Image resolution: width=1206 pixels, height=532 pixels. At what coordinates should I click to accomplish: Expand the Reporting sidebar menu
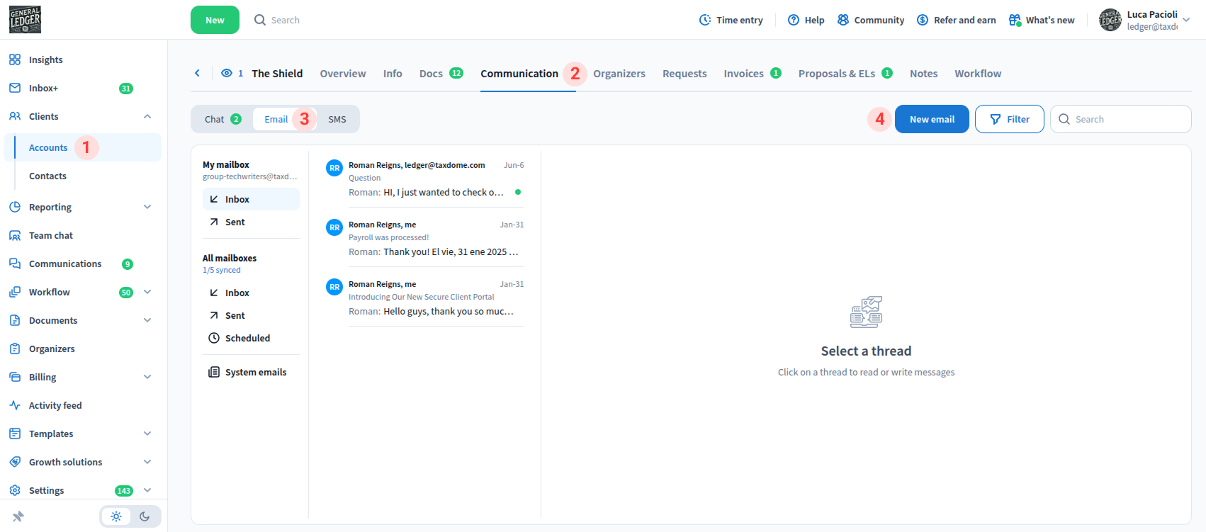147,207
